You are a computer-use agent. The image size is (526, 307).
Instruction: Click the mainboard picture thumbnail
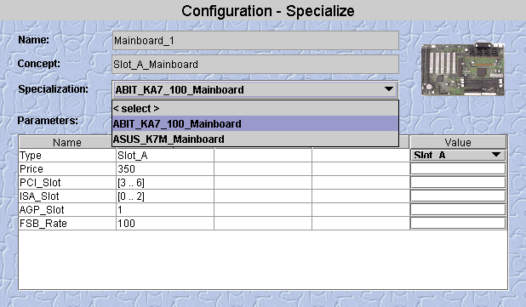[x=463, y=69]
